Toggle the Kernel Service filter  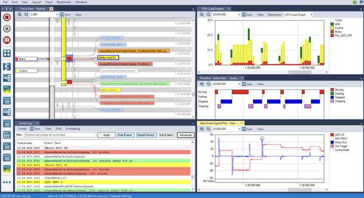(146, 135)
